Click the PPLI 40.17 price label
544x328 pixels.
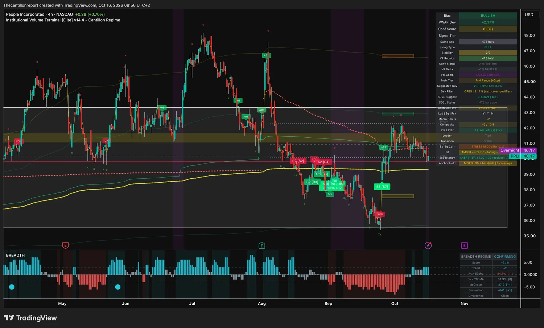523,156
